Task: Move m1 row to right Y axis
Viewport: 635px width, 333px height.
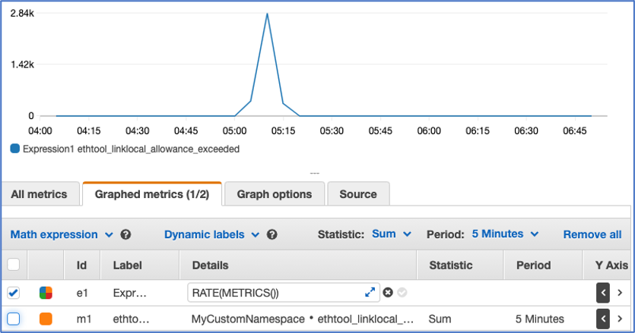Action: [x=620, y=319]
